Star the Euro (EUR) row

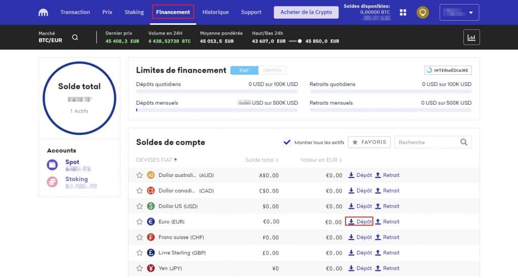click(x=140, y=222)
